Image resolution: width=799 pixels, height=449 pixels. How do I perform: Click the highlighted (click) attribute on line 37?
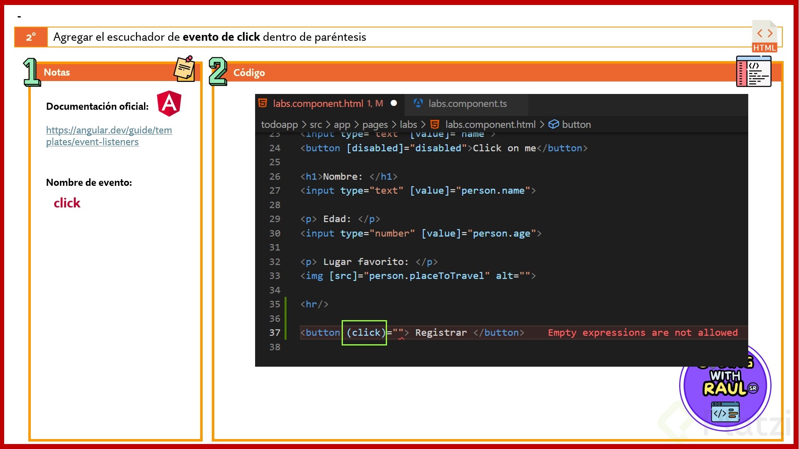click(x=365, y=333)
